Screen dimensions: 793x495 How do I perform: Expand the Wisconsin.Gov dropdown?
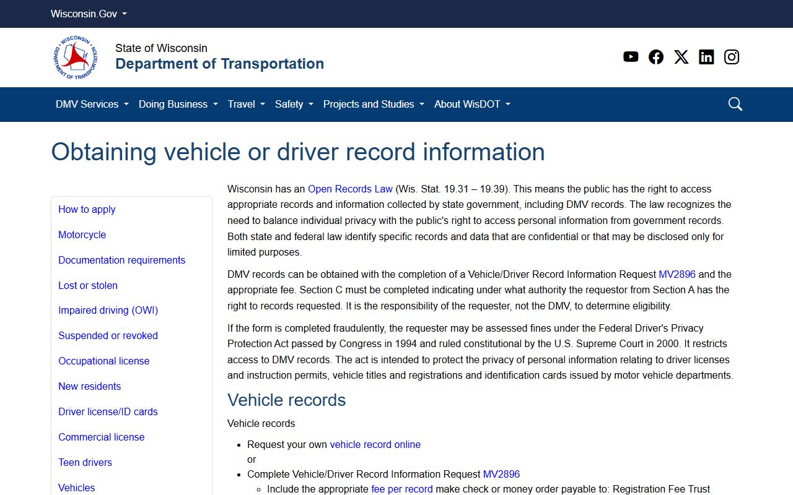click(x=89, y=14)
